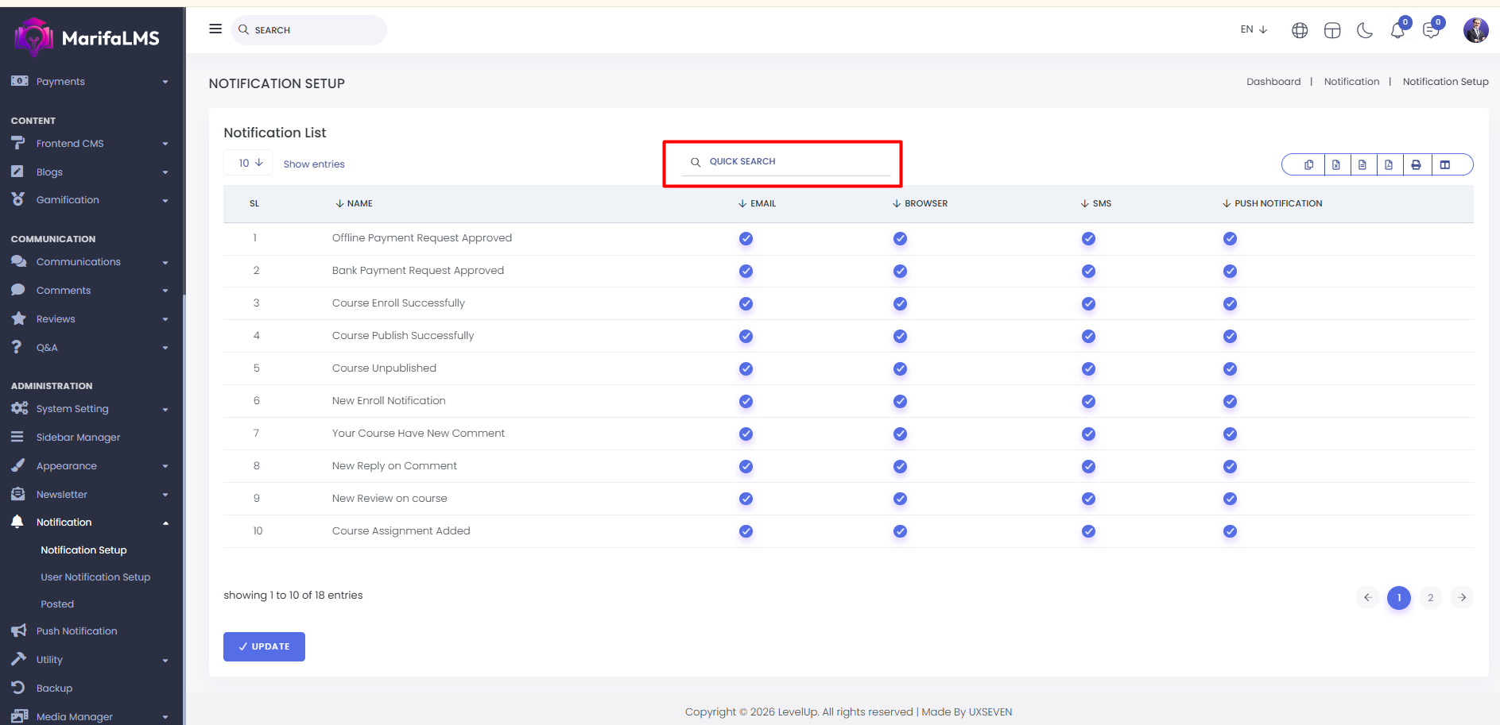The width and height of the screenshot is (1500, 725).
Task: Uncheck Email for Offline Payment Request Approved
Action: pos(746,239)
